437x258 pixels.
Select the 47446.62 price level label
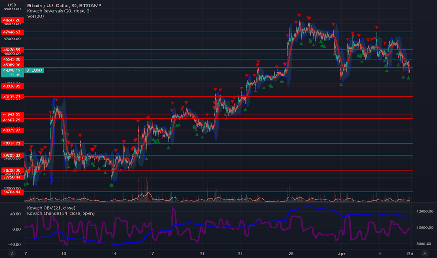pyautogui.click(x=13, y=32)
